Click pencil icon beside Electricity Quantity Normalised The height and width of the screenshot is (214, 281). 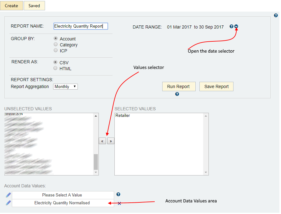pyautogui.click(x=8, y=203)
